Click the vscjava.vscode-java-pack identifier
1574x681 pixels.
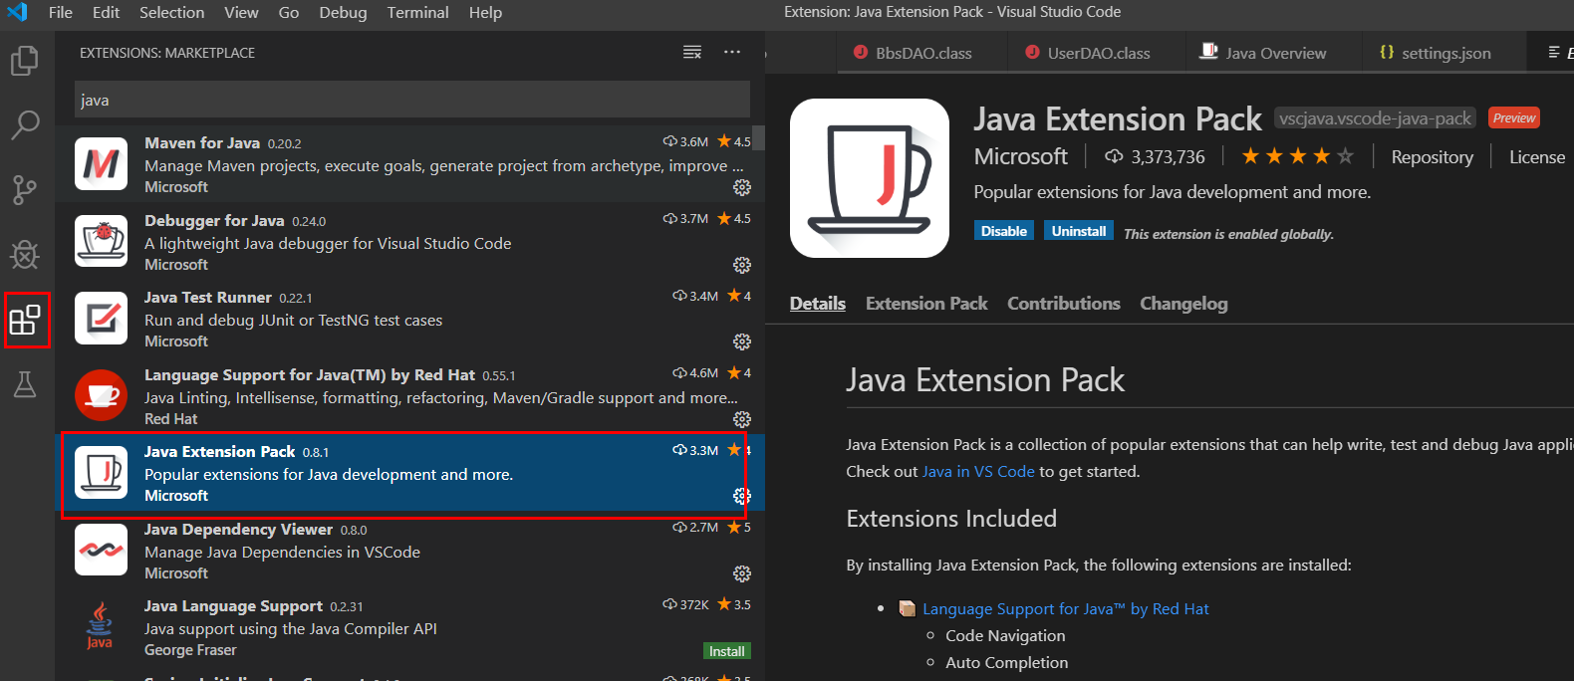click(1375, 118)
